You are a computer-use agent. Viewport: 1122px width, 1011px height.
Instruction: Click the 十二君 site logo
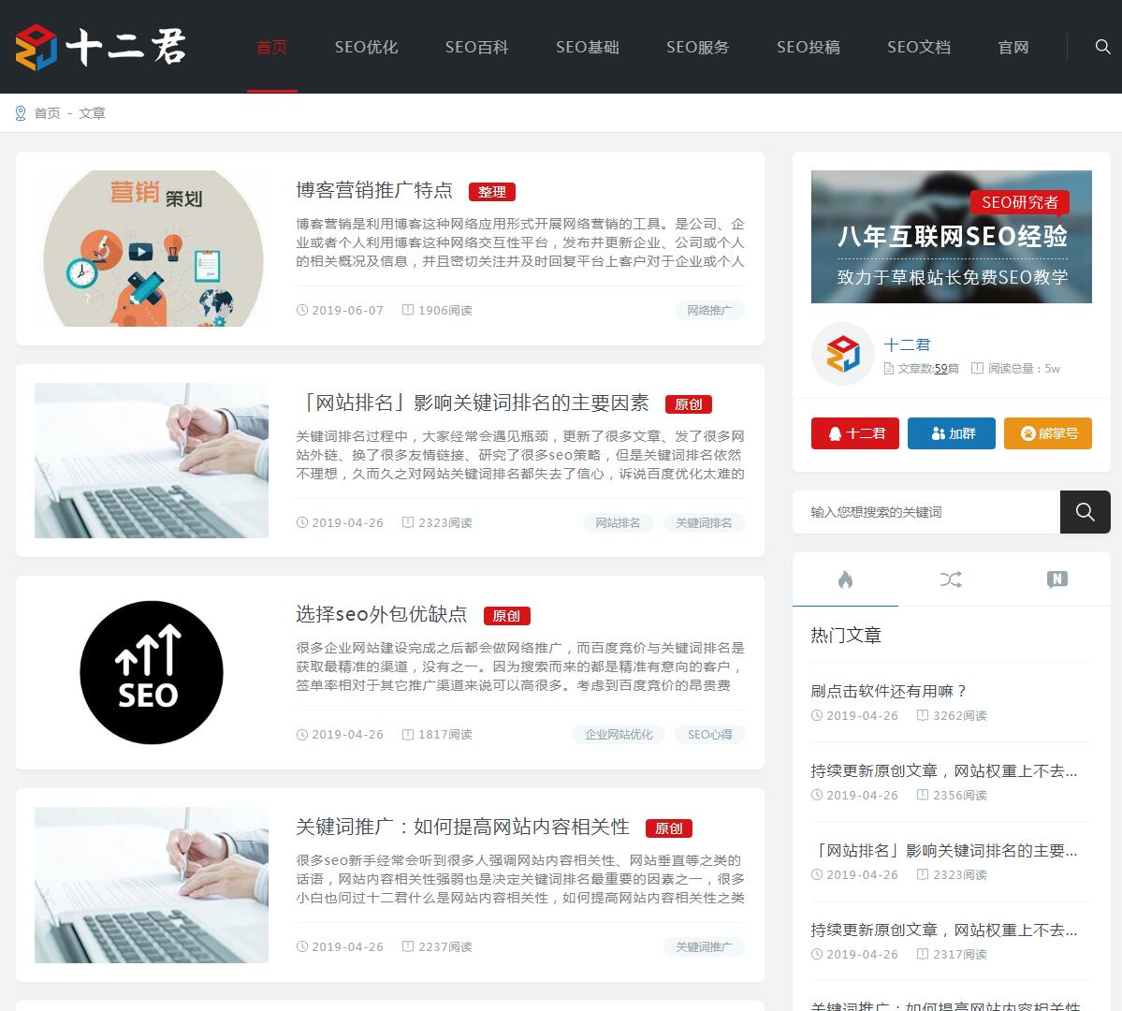pyautogui.click(x=101, y=47)
